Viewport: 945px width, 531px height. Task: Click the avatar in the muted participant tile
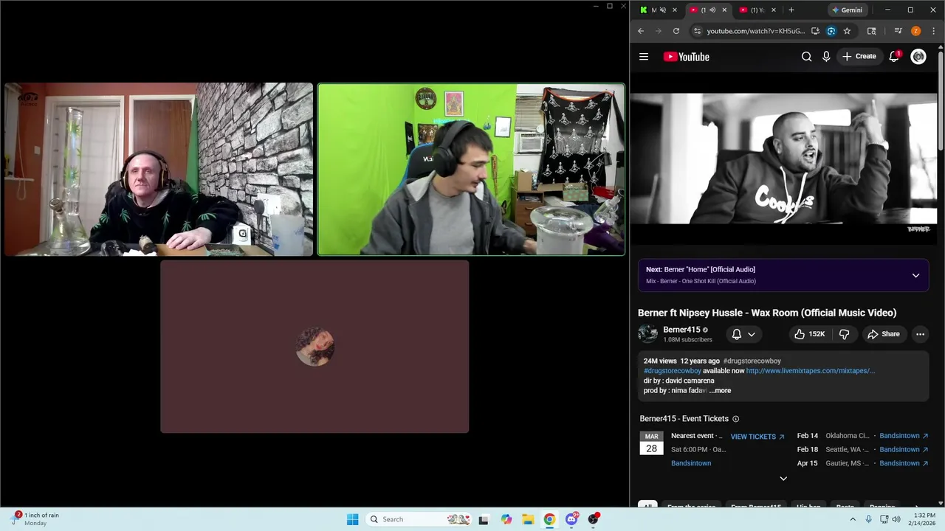click(x=315, y=347)
